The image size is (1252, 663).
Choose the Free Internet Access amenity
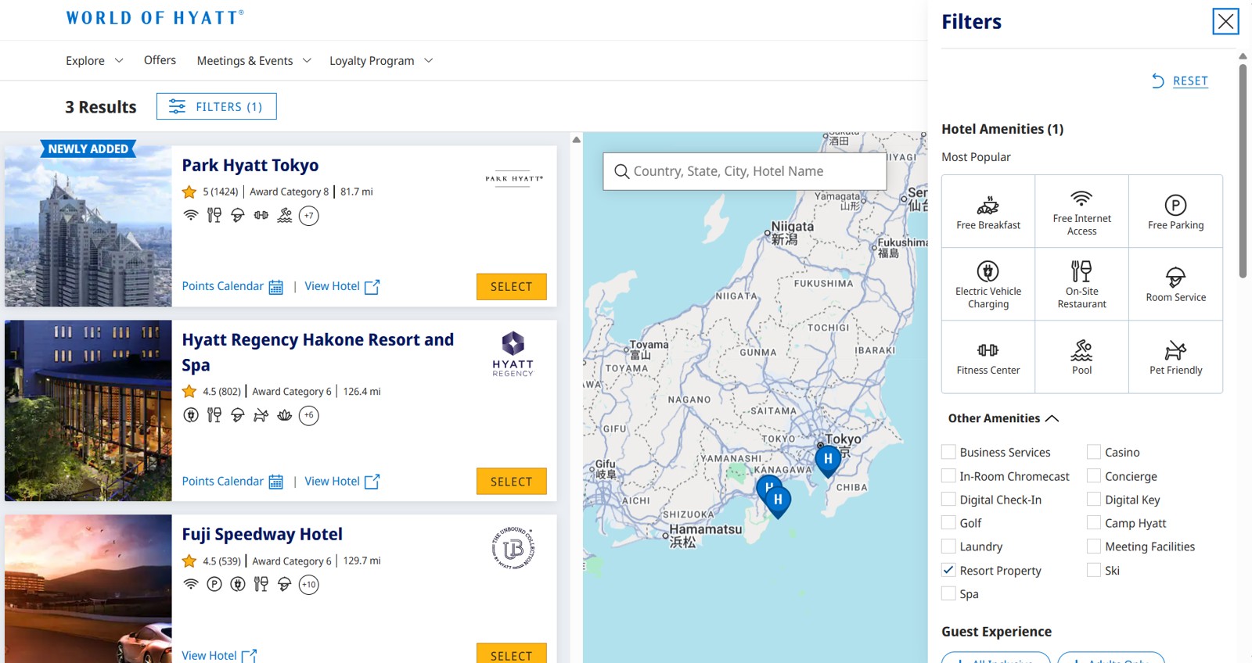tap(1081, 212)
